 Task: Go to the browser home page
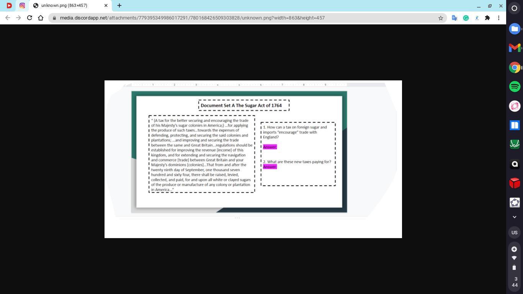tap(41, 18)
